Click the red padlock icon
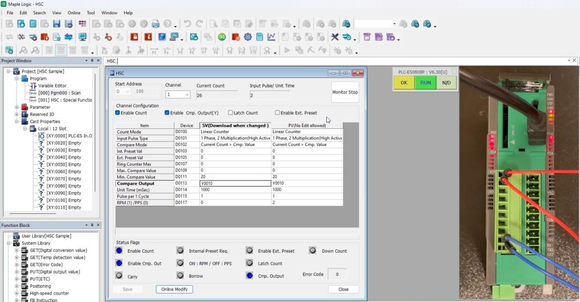Viewport: 580px width, 302px height. coord(134,37)
